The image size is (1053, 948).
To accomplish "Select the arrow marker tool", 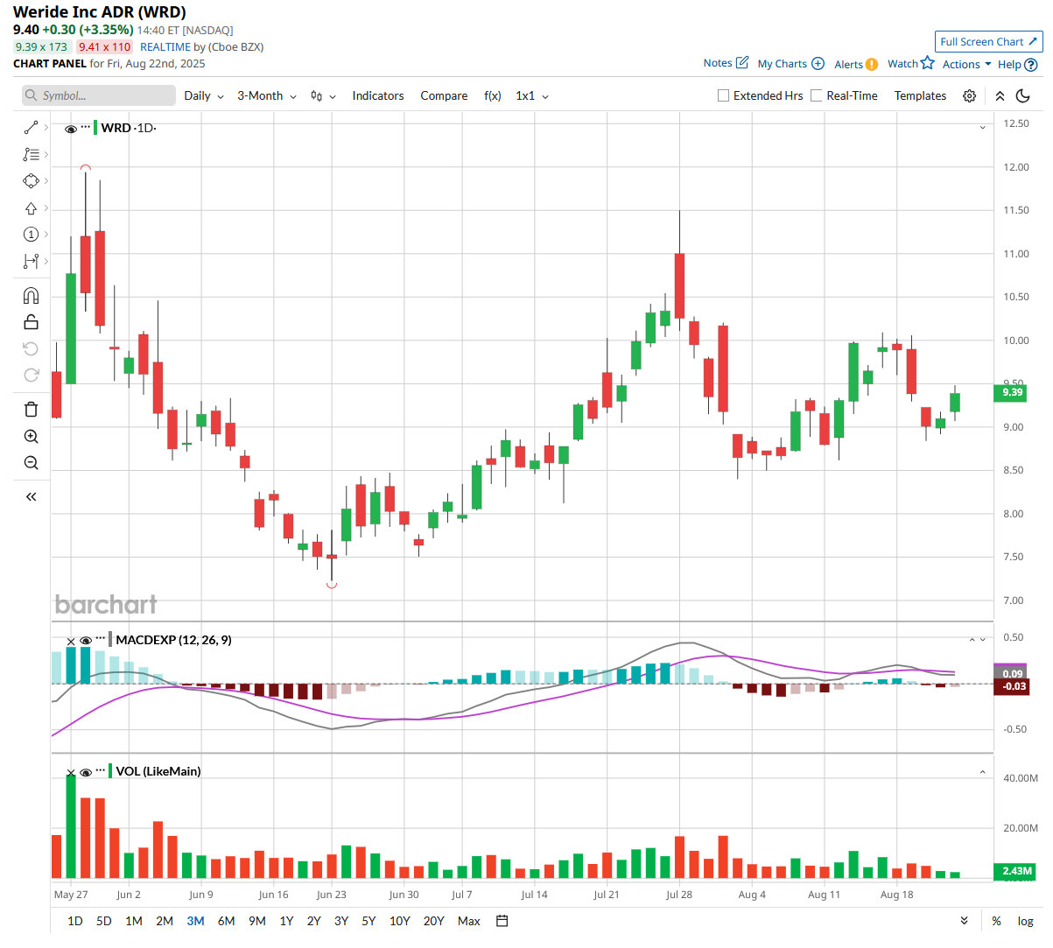I will [x=31, y=208].
